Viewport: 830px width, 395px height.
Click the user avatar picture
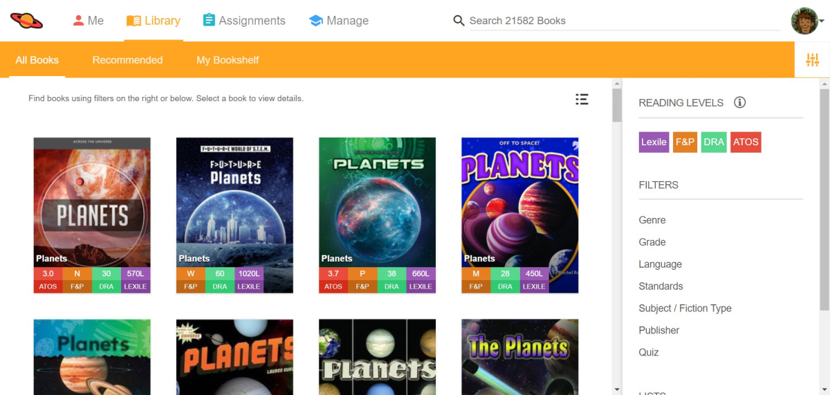pyautogui.click(x=804, y=21)
